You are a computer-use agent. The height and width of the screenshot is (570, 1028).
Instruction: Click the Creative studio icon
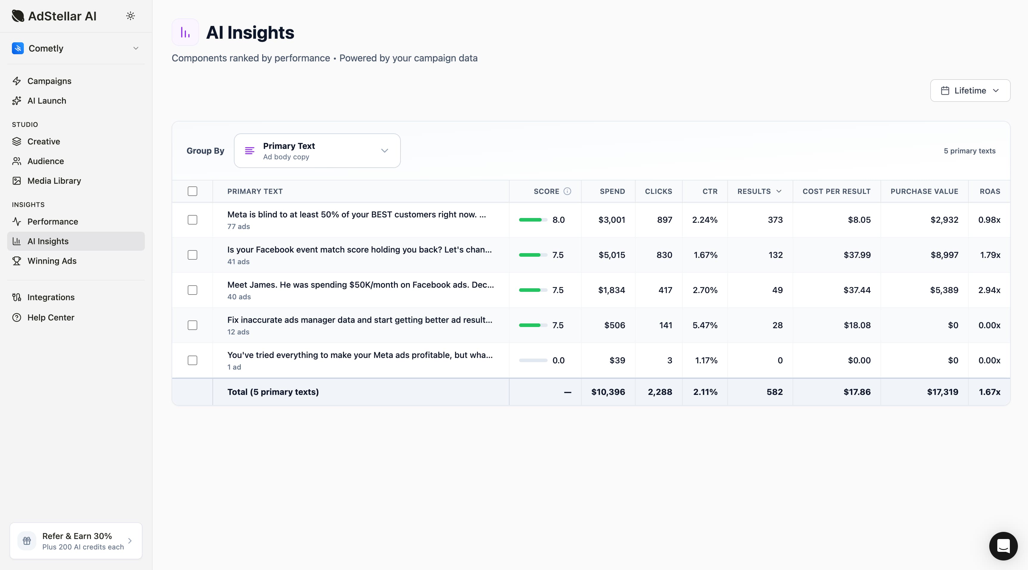(x=16, y=141)
